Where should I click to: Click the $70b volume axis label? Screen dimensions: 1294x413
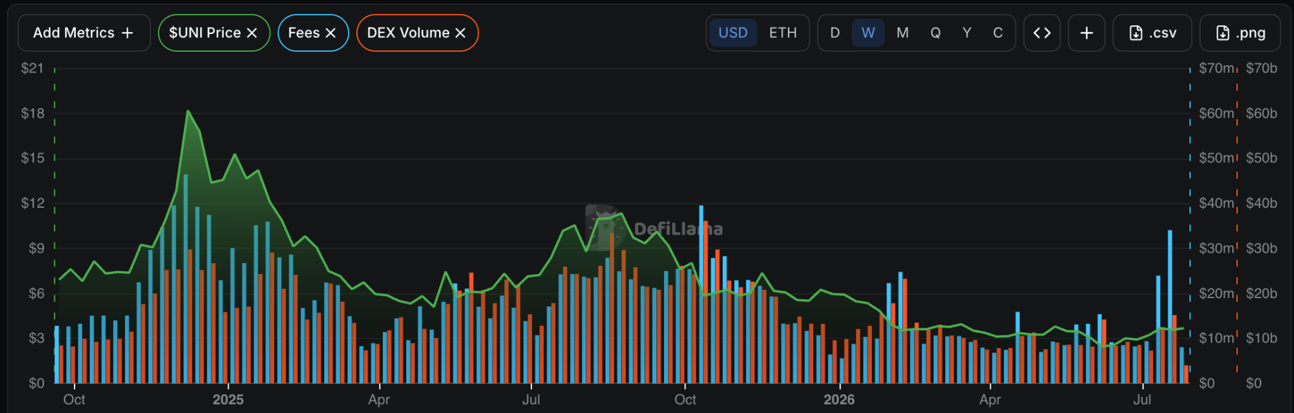(1262, 68)
